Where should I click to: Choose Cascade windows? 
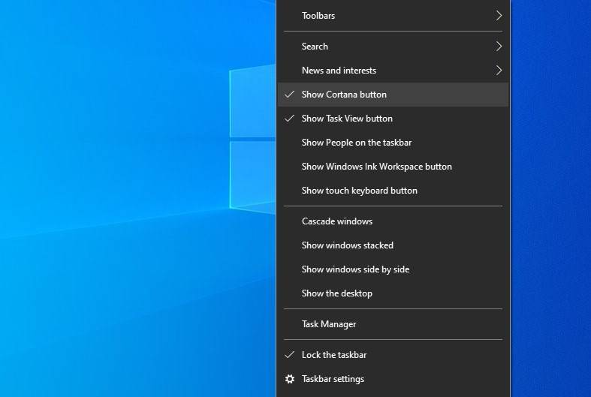click(393, 221)
